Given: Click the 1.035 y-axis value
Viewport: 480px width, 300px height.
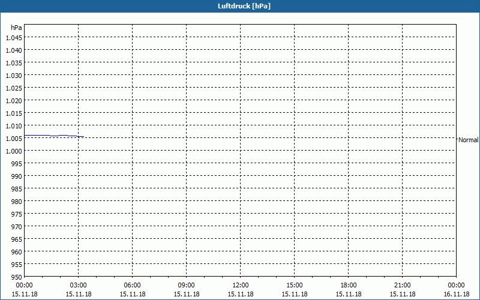Looking at the screenshot, I should (x=14, y=63).
